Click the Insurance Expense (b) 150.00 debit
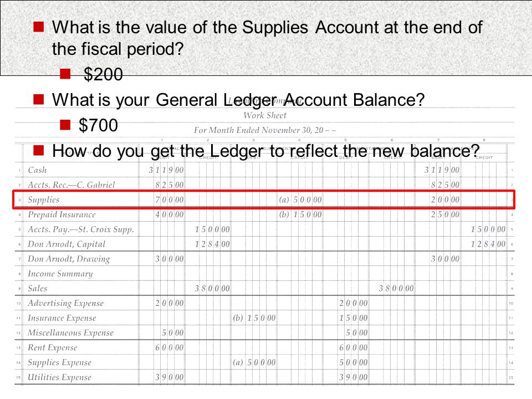The height and width of the screenshot is (399, 532). pyautogui.click(x=254, y=318)
